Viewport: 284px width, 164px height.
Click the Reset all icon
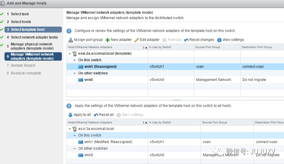(x=96, y=115)
